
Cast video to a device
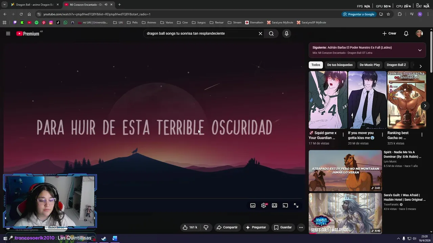(285, 206)
